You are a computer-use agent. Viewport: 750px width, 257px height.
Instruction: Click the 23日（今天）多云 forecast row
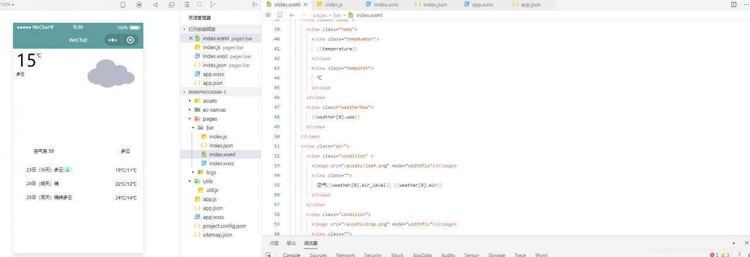click(x=81, y=170)
